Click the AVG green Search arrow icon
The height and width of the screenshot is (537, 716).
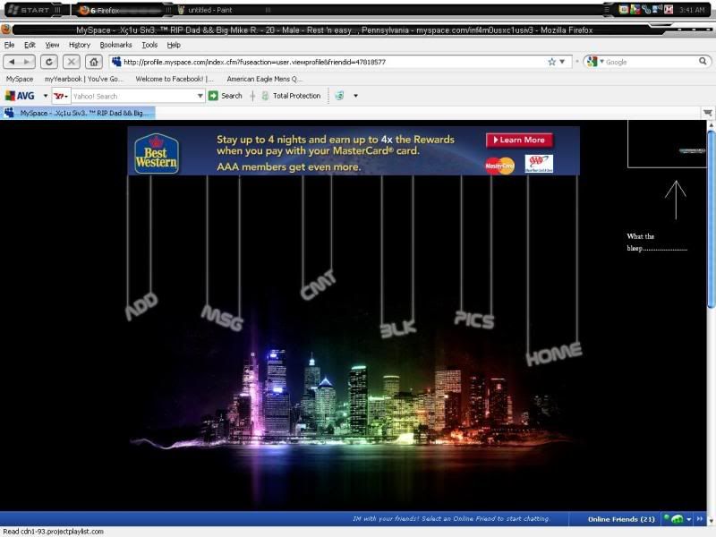(x=213, y=96)
